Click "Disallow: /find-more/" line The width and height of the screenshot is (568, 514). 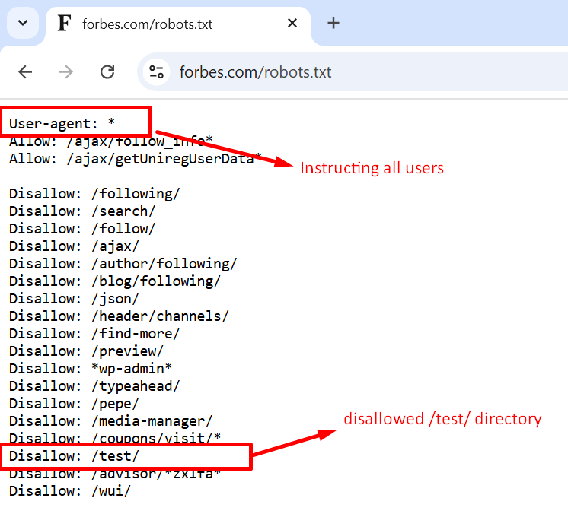(94, 334)
